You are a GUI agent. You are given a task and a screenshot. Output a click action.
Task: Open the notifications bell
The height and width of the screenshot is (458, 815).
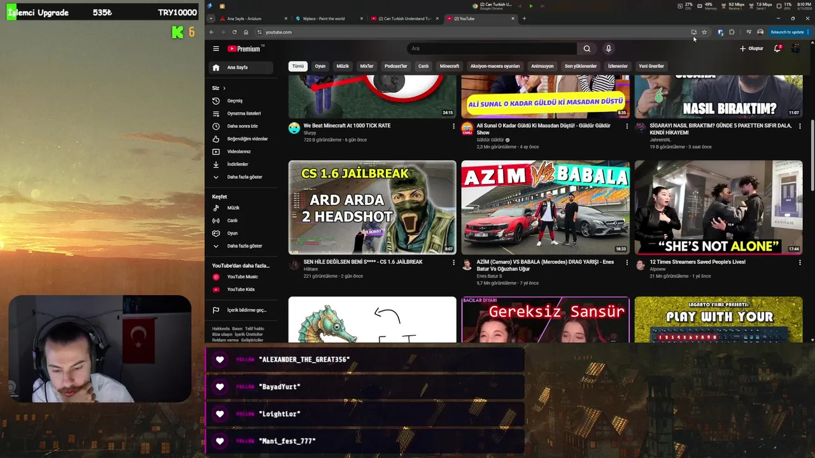click(777, 48)
